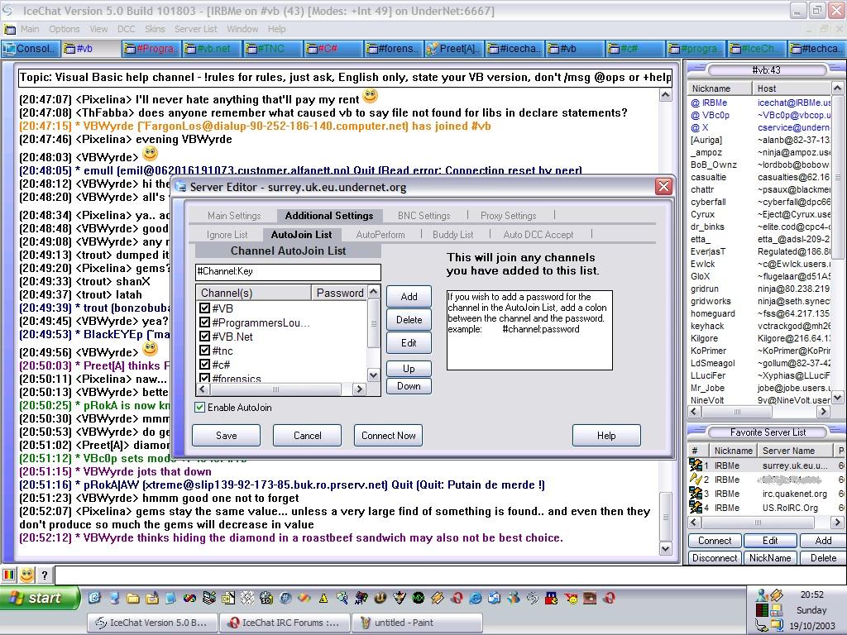The height and width of the screenshot is (635, 847).
Task: Open the Server List menu
Action: [x=195, y=29]
